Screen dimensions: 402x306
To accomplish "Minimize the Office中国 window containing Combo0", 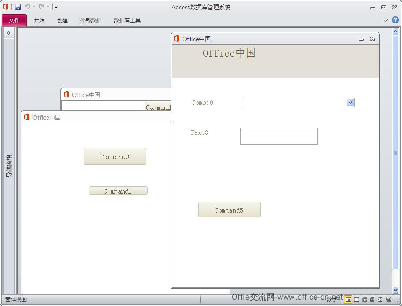I will click(x=362, y=39).
